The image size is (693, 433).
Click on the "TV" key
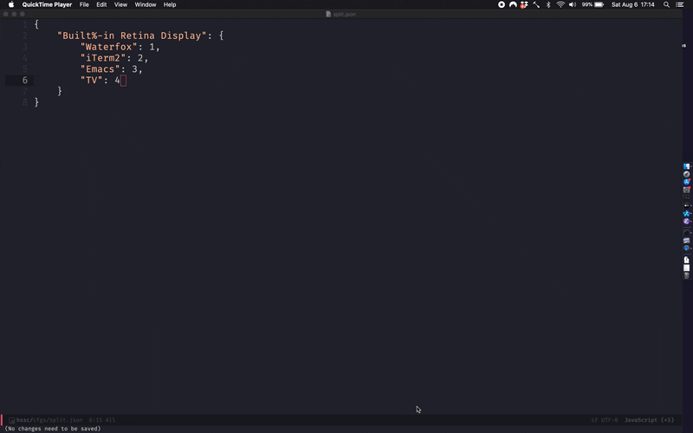coord(92,80)
